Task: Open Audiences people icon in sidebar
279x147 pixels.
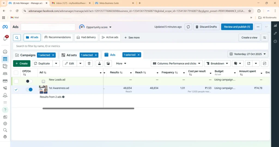Action: point(5,73)
